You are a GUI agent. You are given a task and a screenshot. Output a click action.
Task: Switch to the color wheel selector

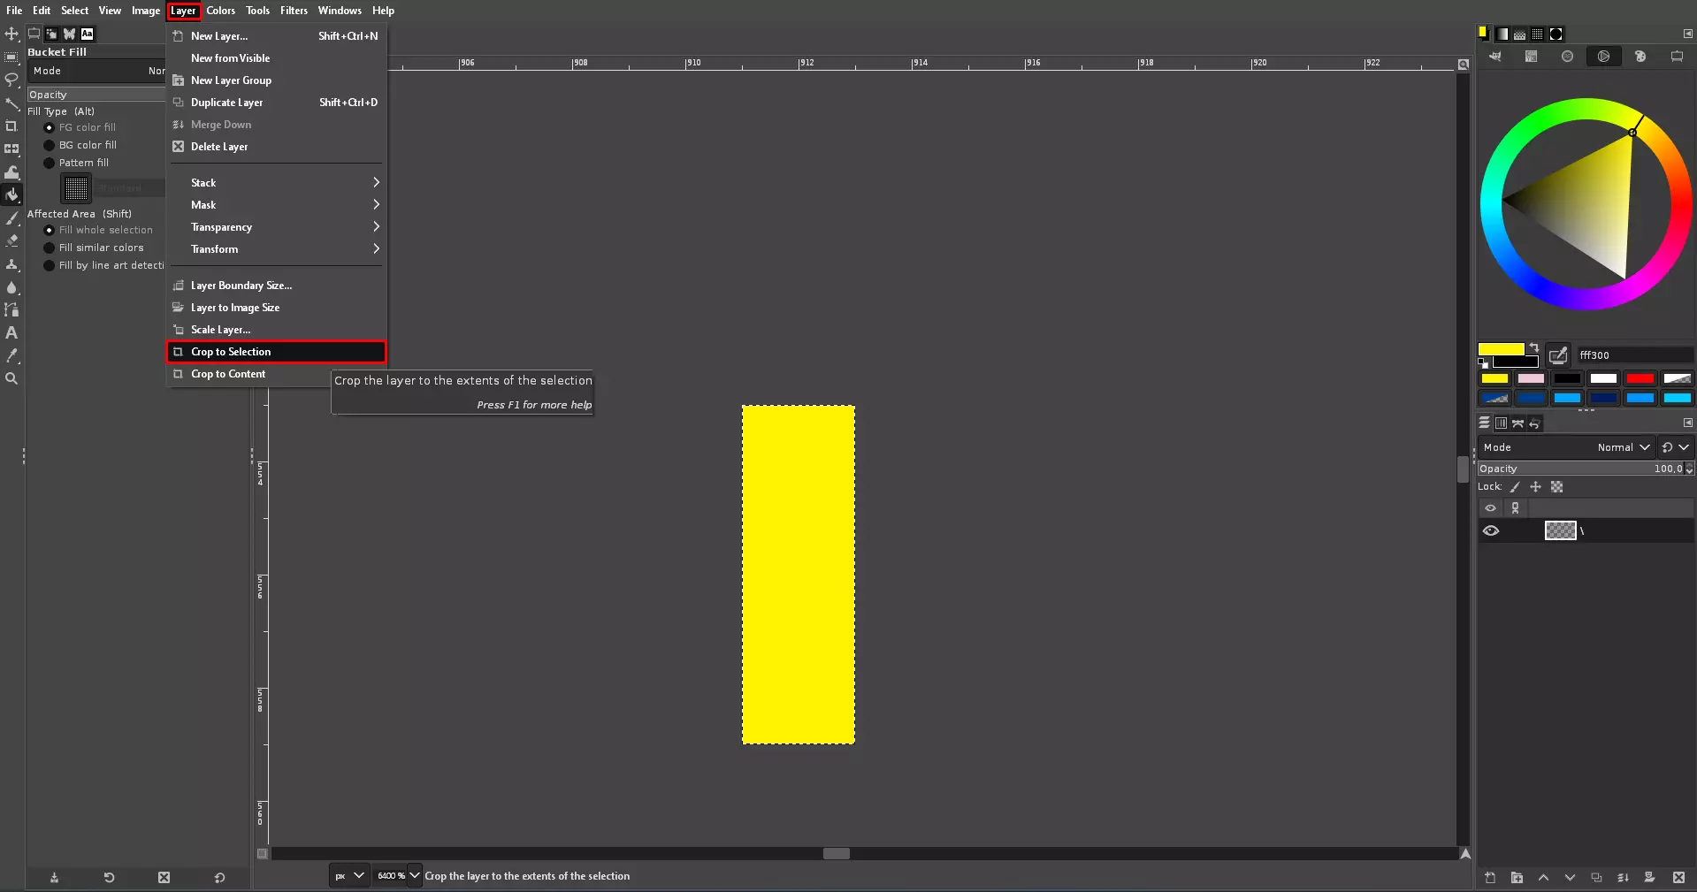[x=1603, y=57]
